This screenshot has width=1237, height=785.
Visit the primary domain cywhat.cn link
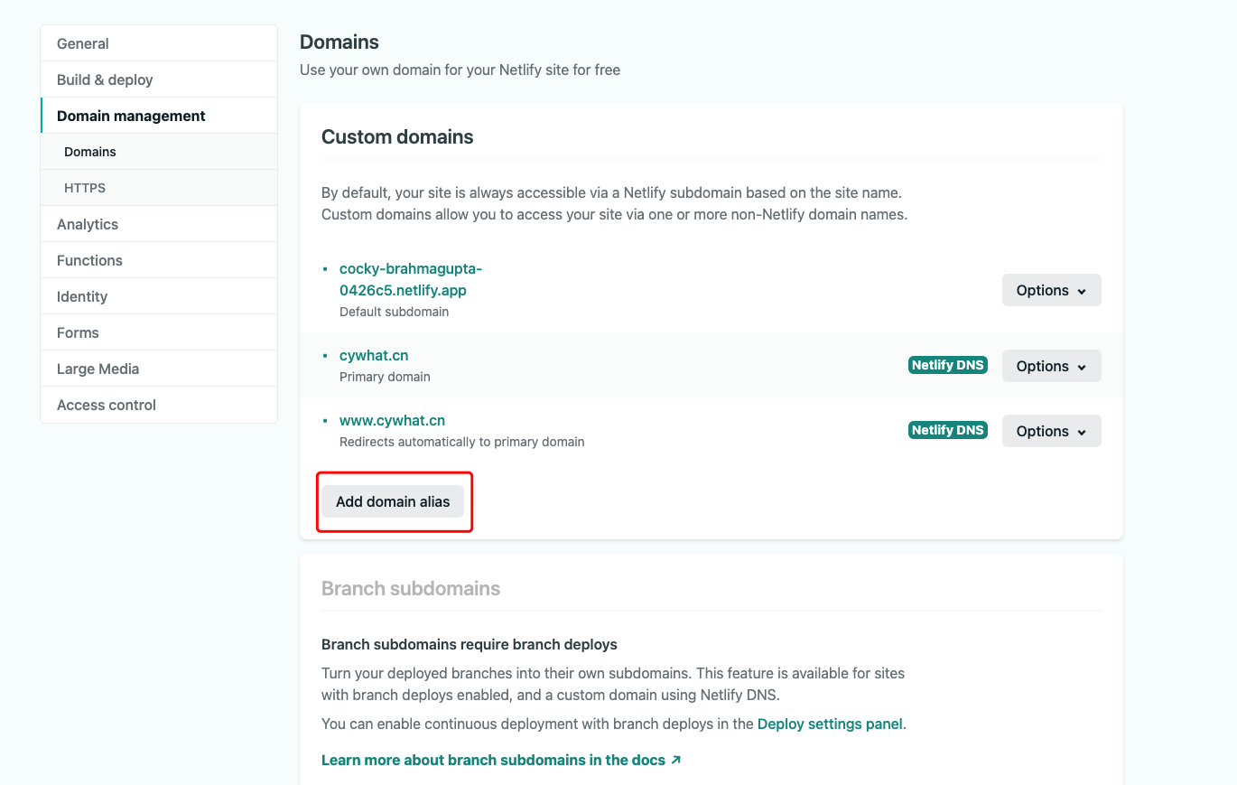[374, 355]
